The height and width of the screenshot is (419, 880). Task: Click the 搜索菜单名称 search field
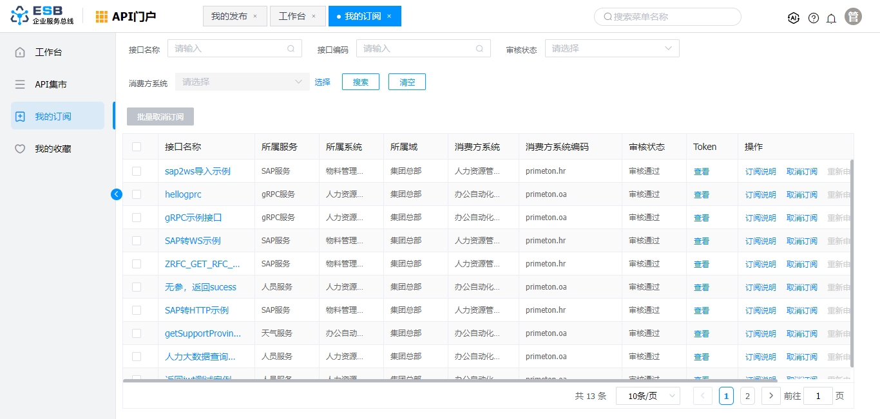coord(667,17)
